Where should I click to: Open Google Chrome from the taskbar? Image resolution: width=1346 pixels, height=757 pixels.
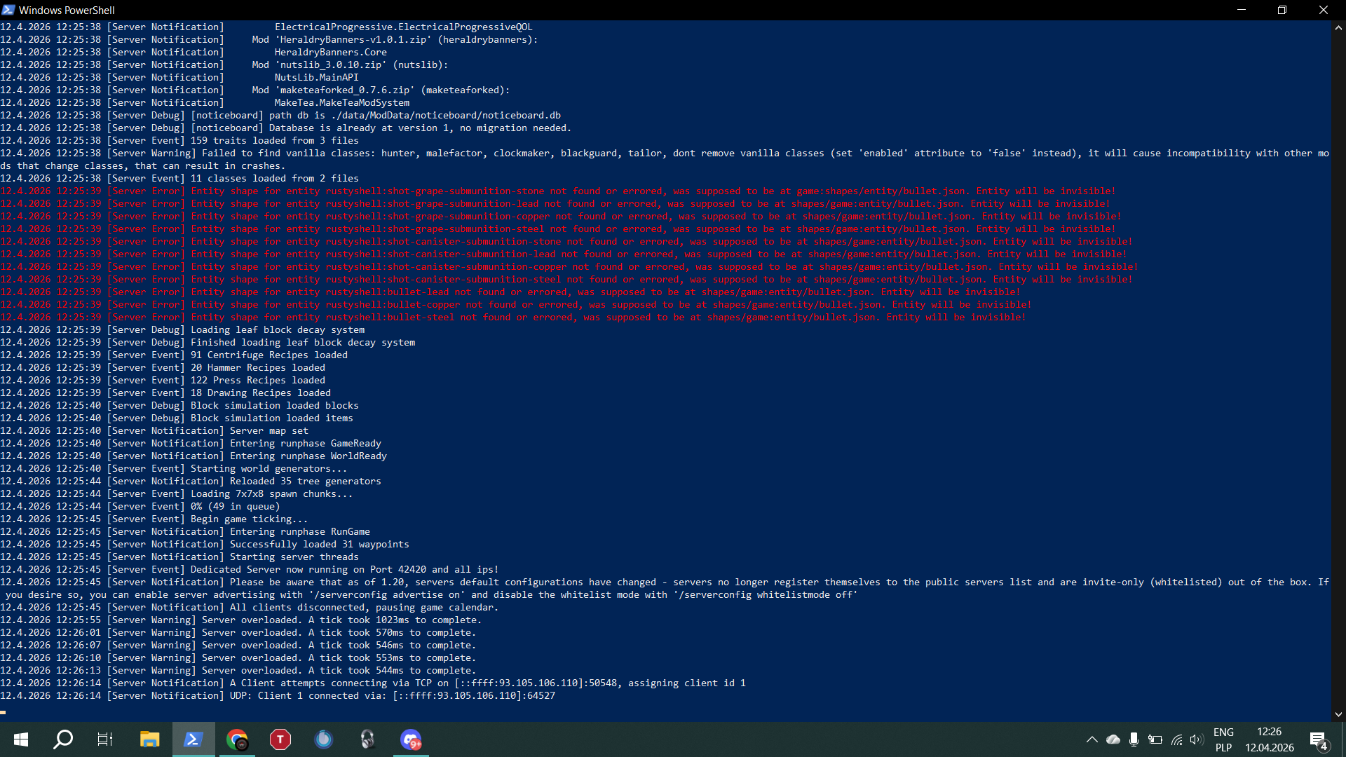tap(237, 739)
